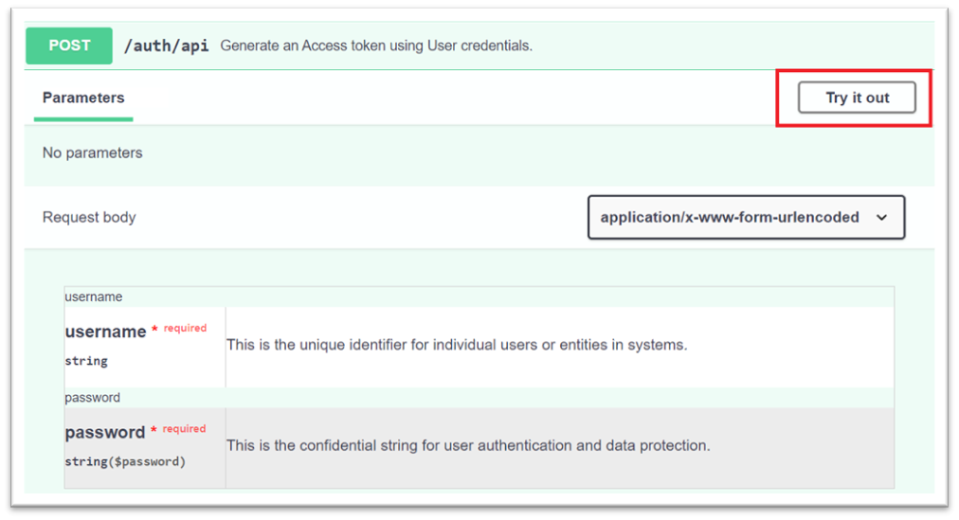Click the bold username field name
The image size is (959, 520).
[x=105, y=332]
